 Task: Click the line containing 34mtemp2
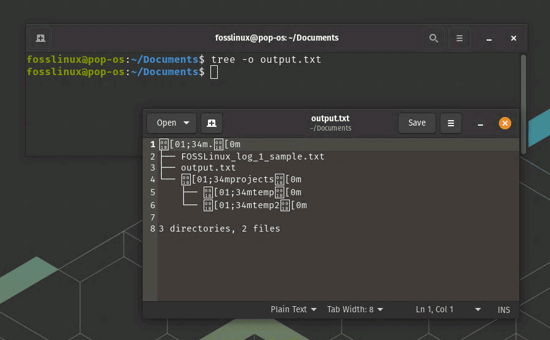coord(255,206)
